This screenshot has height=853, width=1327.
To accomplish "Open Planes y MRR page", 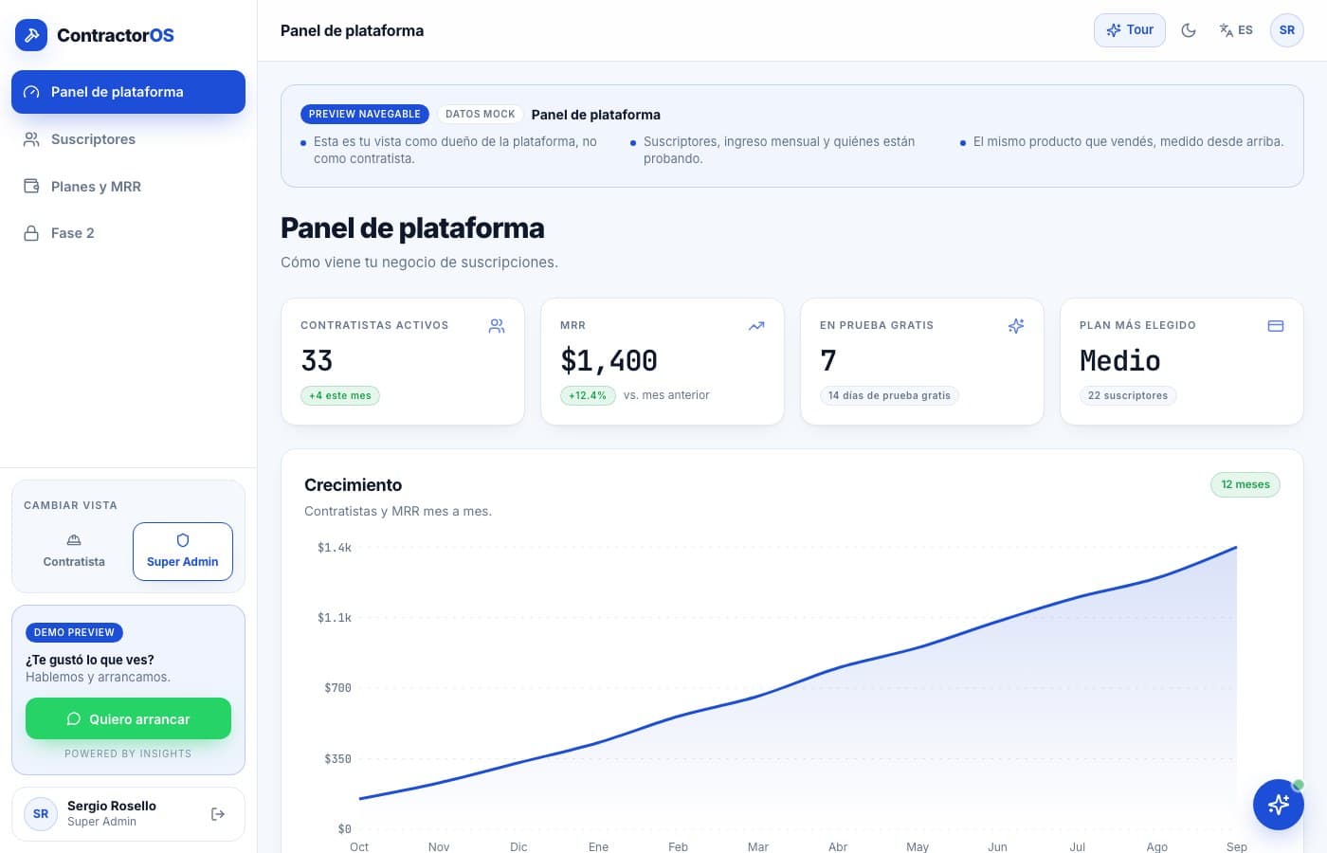I will click(128, 187).
